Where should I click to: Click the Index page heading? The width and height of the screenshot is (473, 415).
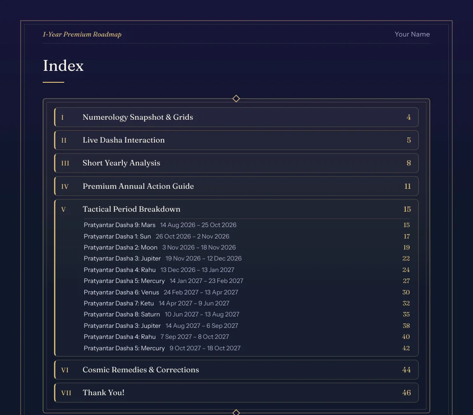(63, 66)
